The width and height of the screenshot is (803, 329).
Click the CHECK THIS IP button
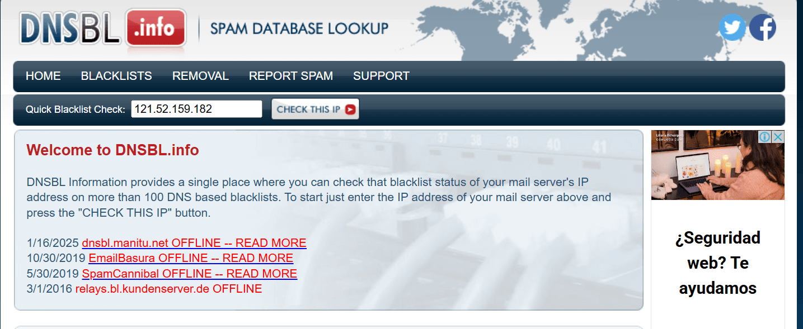click(x=315, y=109)
